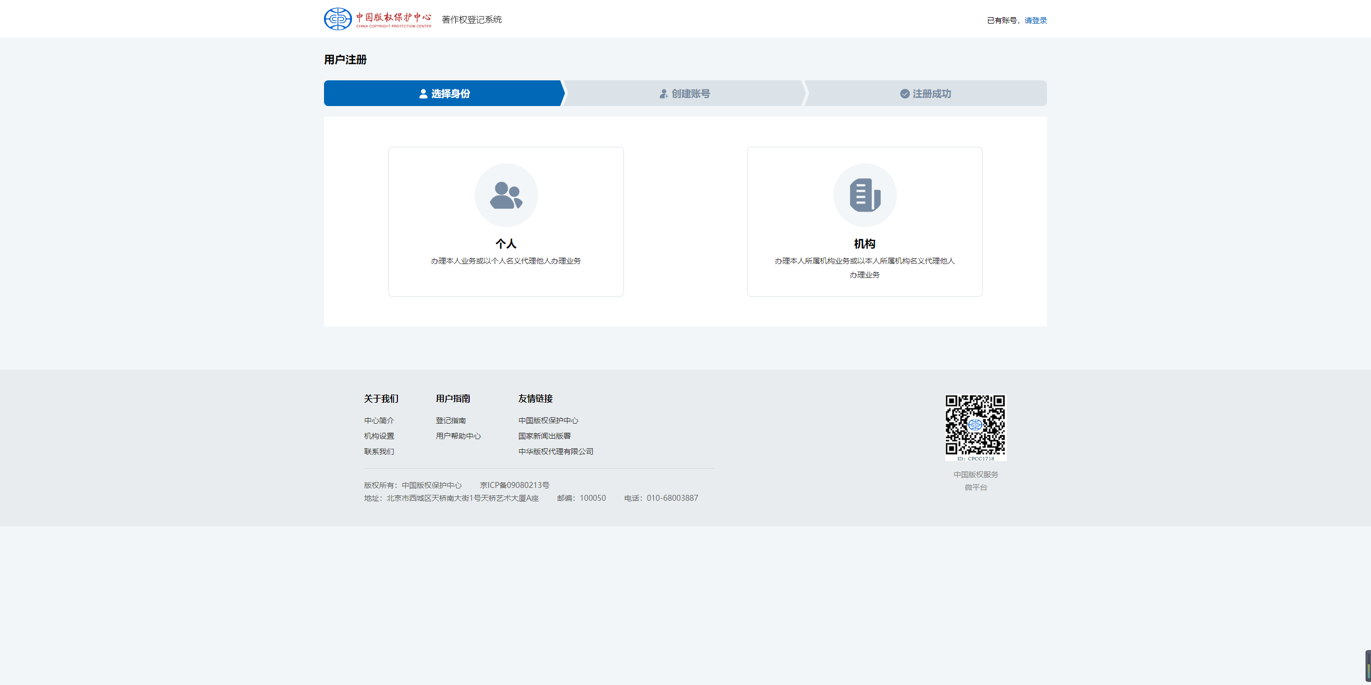Open the 登记指南 footer link

pyautogui.click(x=450, y=420)
